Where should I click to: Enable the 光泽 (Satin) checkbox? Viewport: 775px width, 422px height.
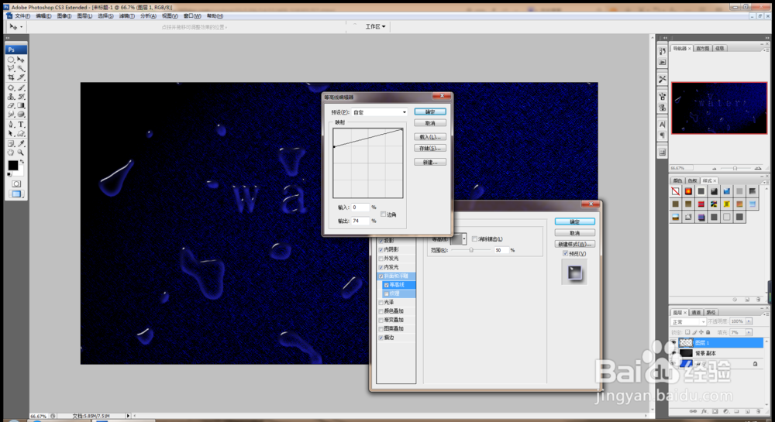(381, 303)
